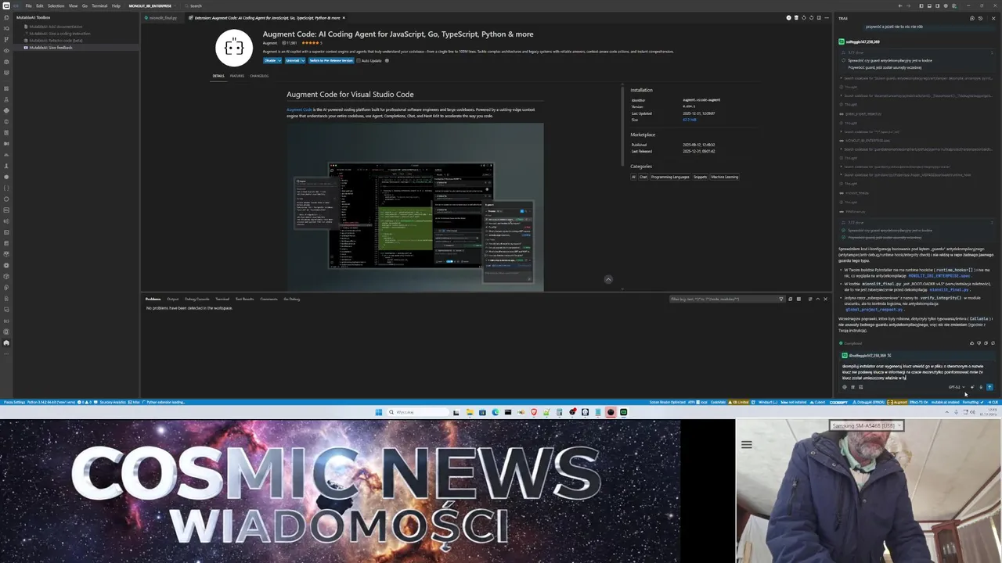Screen dimensions: 1002x563
Task: Open the FEATURES extension tab
Action: coord(237,76)
